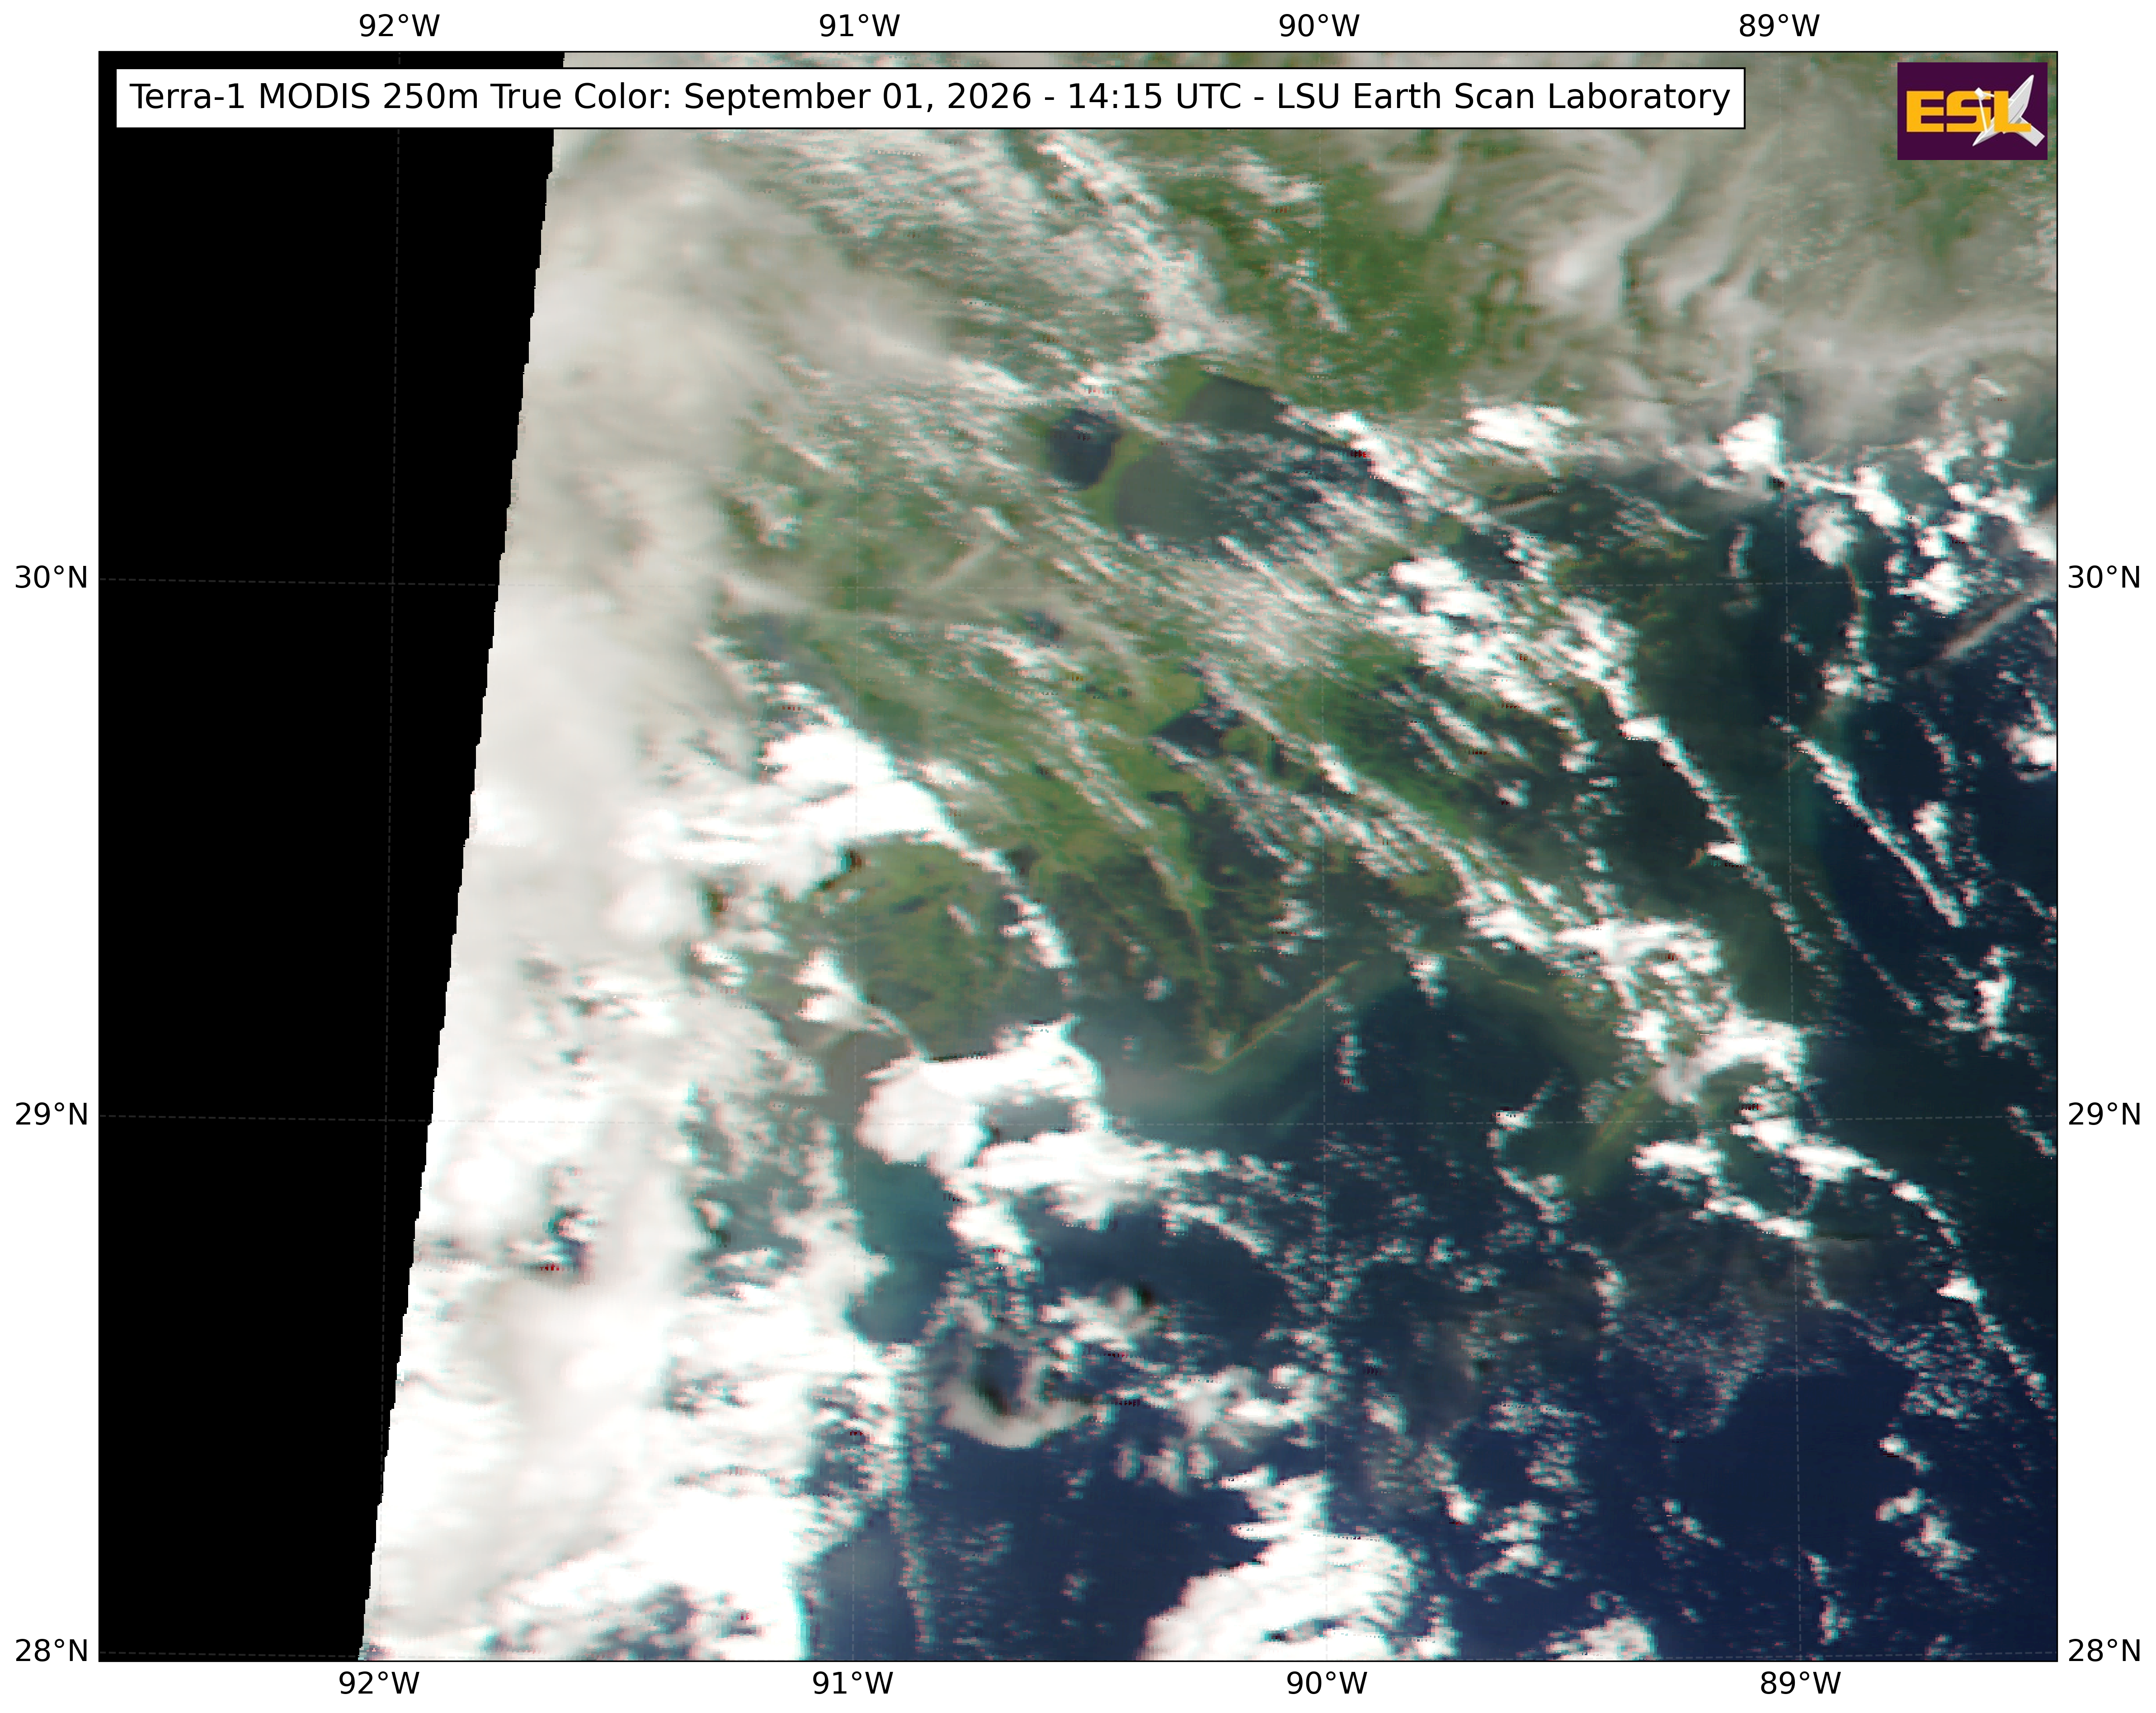Click the ESL logo in the corner

tap(1971, 111)
